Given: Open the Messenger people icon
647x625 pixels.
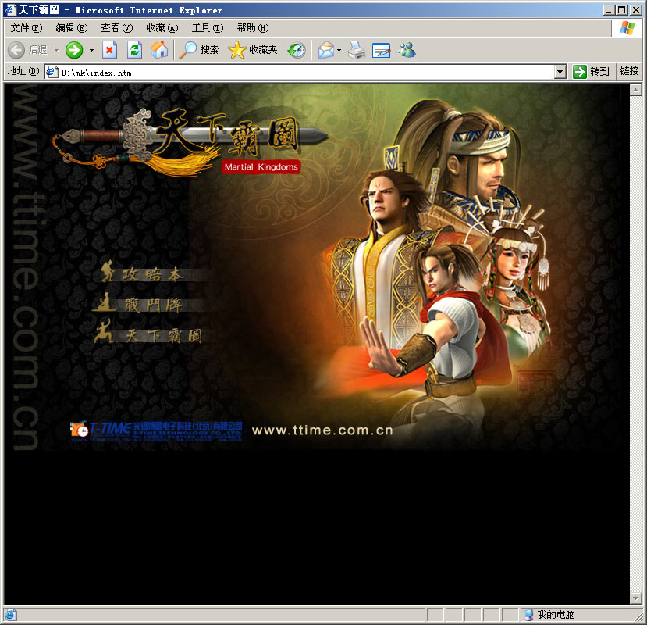Looking at the screenshot, I should (407, 51).
